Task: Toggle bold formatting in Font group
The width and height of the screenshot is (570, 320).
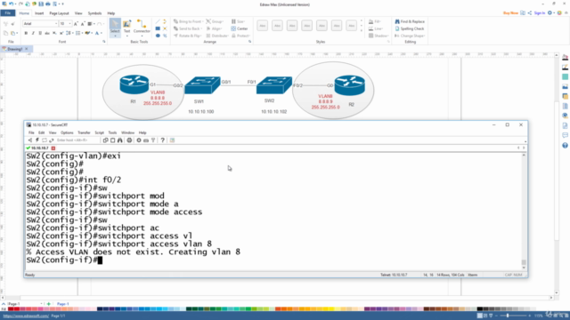Action: click(x=26, y=33)
